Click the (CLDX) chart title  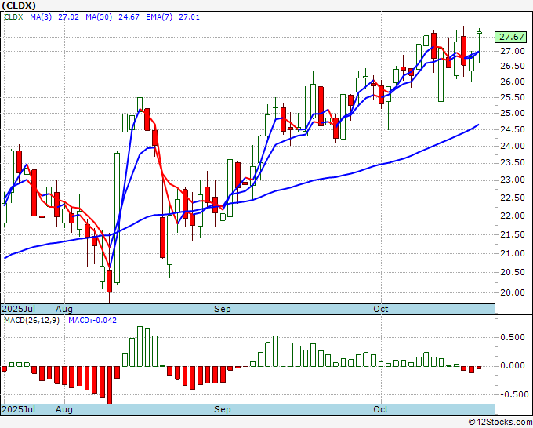18,5
